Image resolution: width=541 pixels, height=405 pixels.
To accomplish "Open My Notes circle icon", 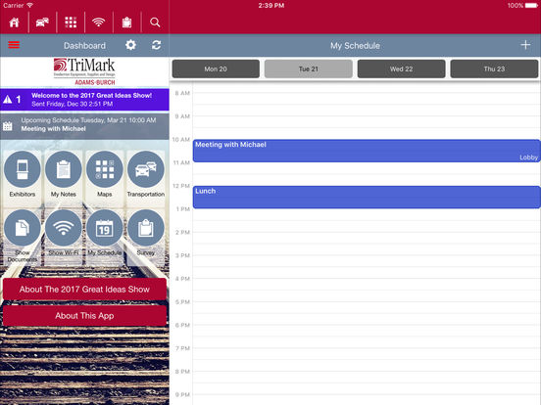I will [64, 169].
